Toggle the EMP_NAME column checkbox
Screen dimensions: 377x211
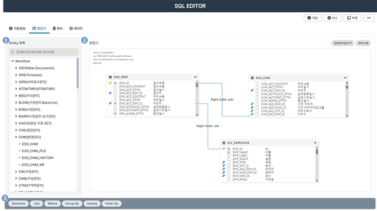(x=229, y=152)
